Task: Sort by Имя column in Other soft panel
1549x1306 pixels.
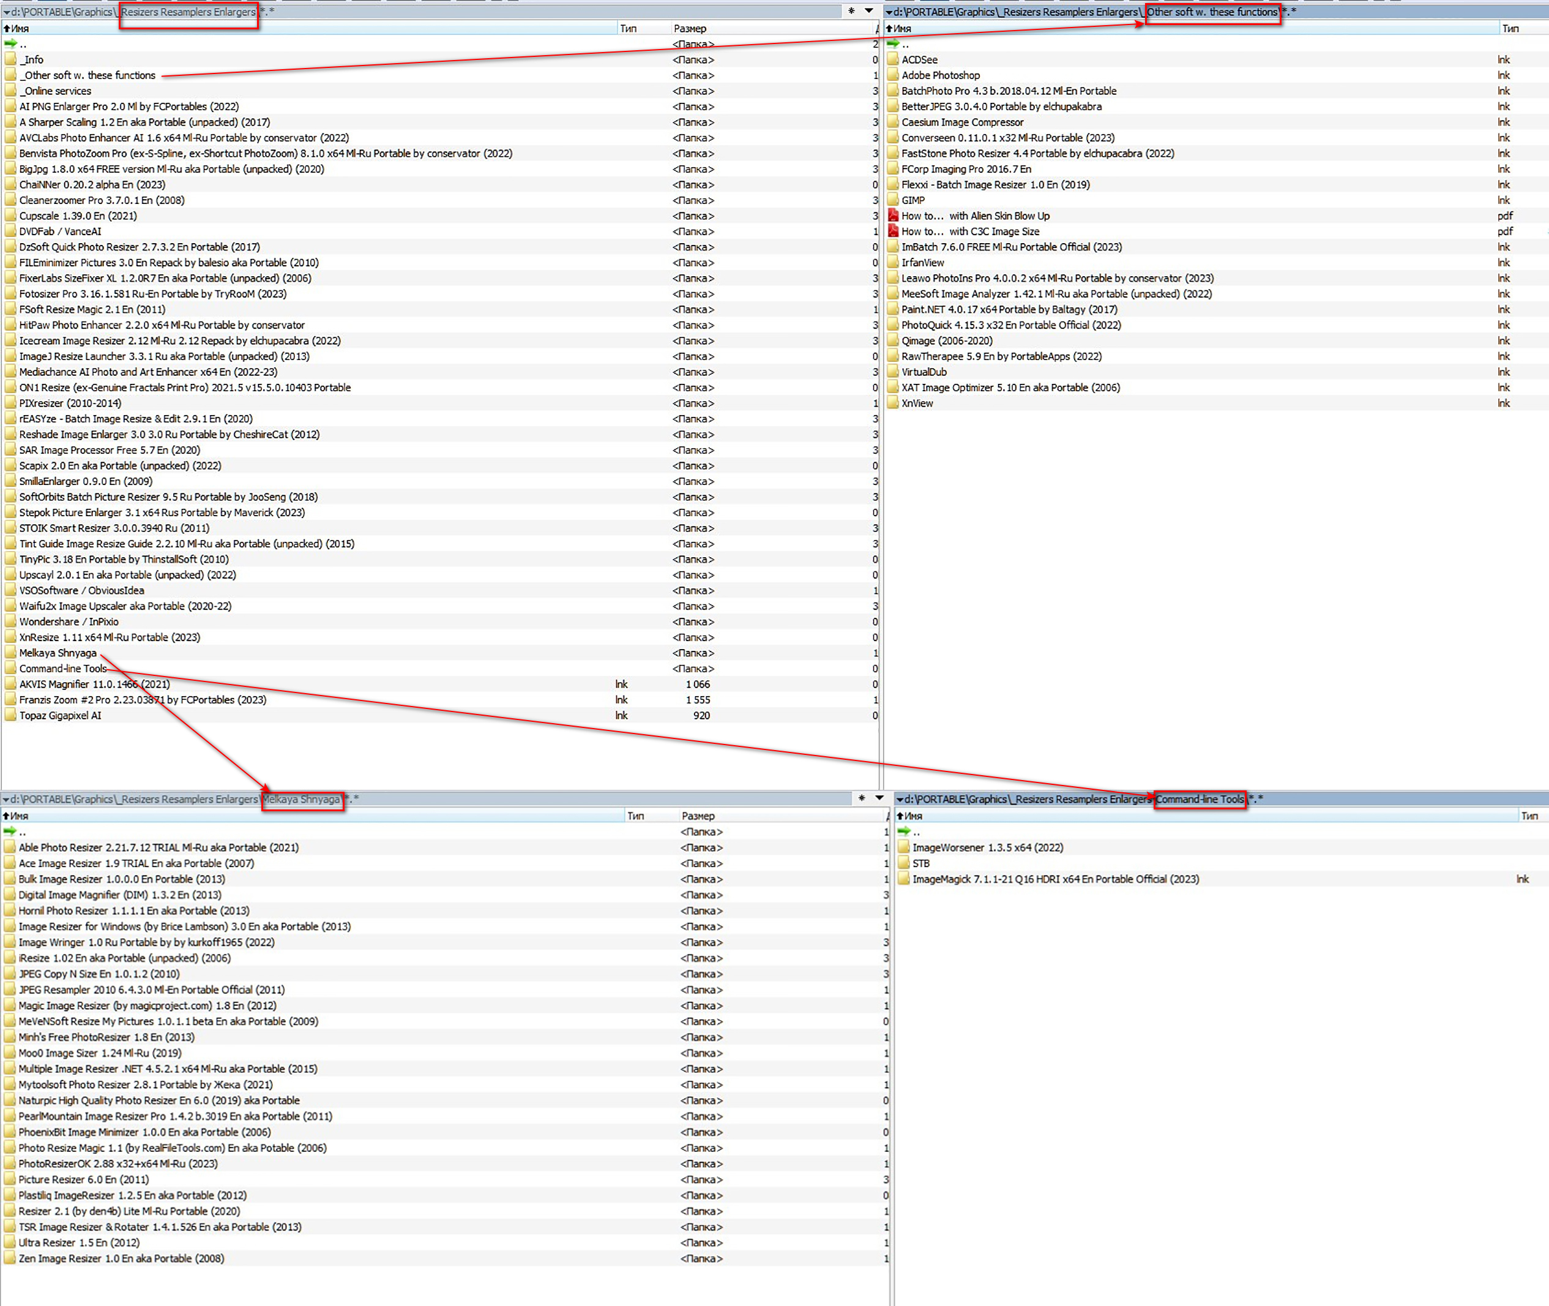Action: coord(1192,28)
